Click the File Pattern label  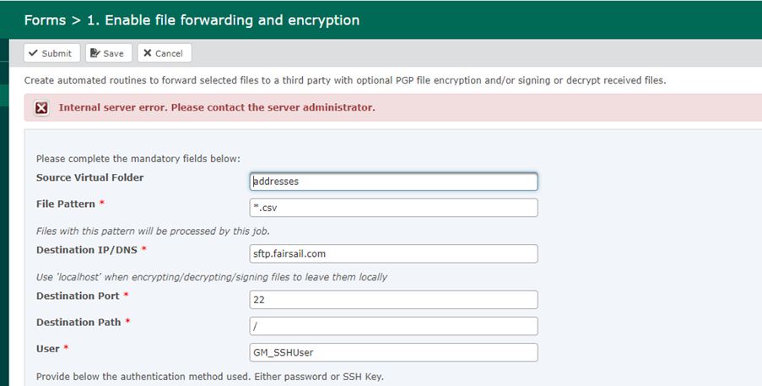click(x=66, y=204)
